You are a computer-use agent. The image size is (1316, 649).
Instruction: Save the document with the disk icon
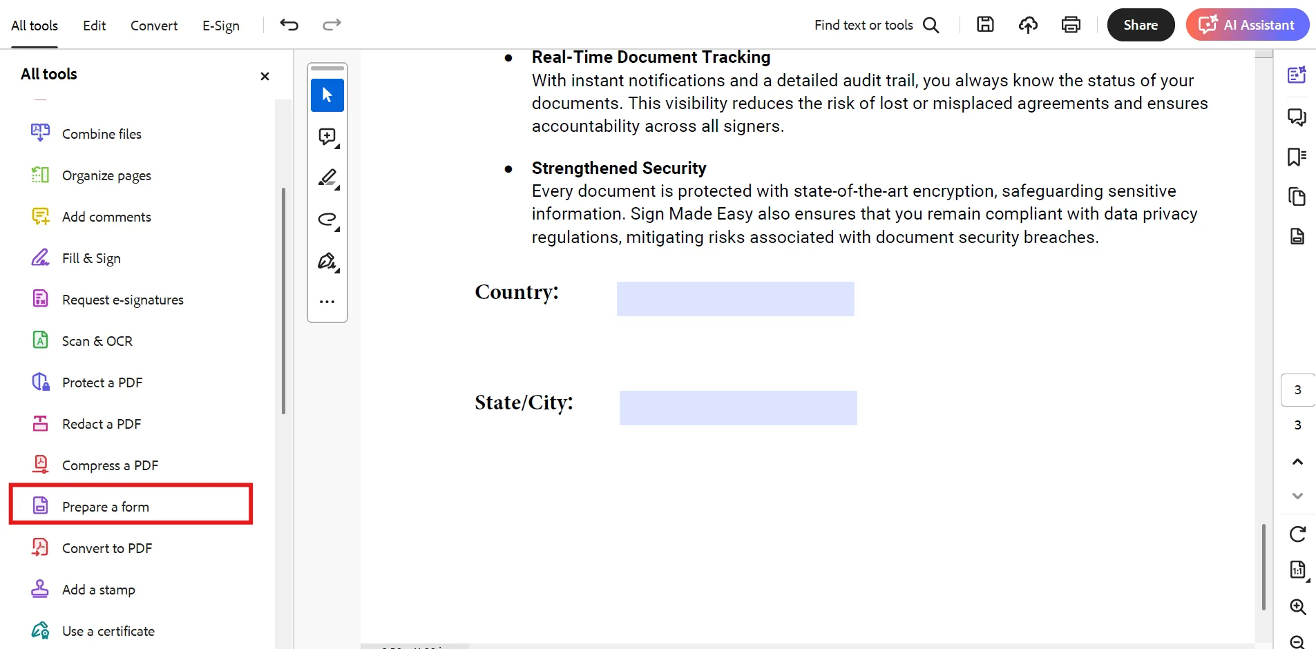click(x=985, y=25)
